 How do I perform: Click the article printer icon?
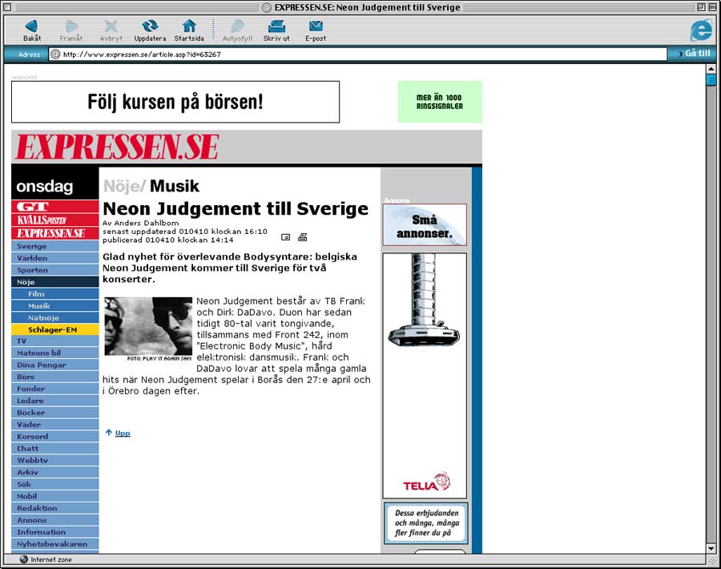tap(303, 237)
